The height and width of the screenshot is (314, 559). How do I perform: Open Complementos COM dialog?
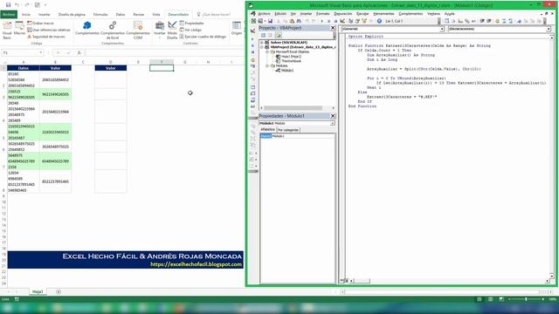click(x=138, y=30)
